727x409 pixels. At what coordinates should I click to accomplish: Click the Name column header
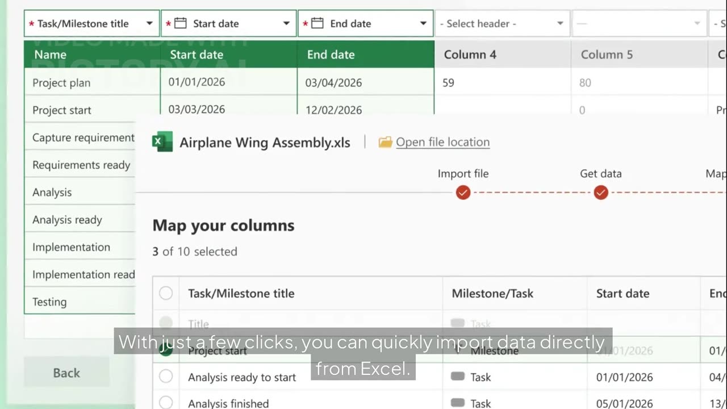click(92, 55)
